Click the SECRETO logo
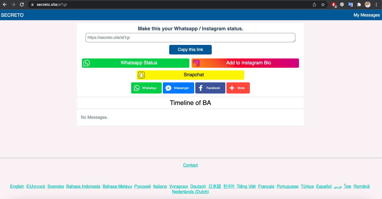382x199 pixels. click(12, 15)
